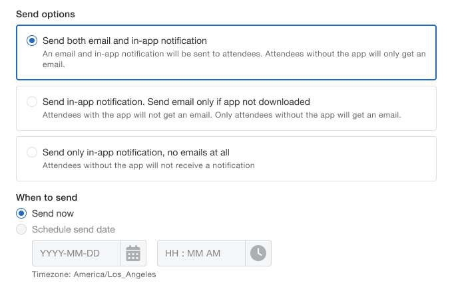452x289 pixels.
Task: Select the email and in-app notification radio button
Action: [32, 41]
